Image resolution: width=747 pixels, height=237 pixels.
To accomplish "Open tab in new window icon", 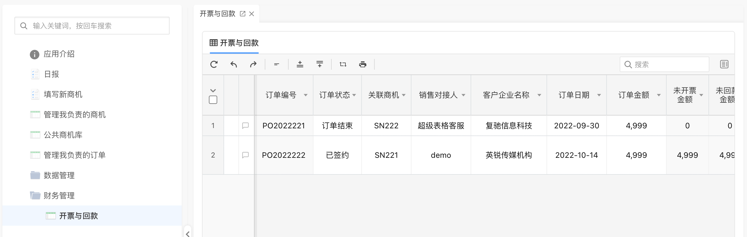I will [x=243, y=14].
